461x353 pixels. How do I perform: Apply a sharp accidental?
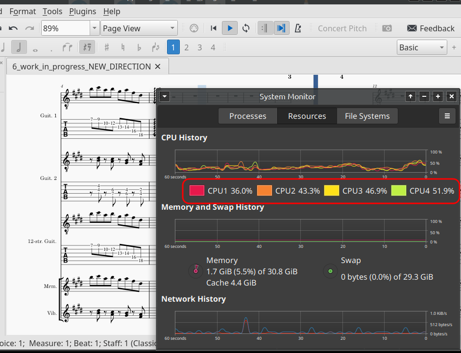pos(107,47)
